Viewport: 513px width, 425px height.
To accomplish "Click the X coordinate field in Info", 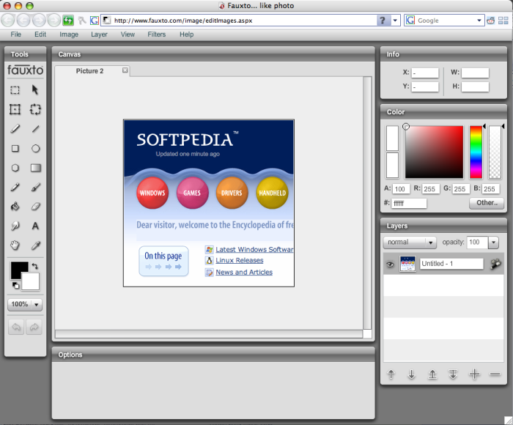I will click(424, 73).
